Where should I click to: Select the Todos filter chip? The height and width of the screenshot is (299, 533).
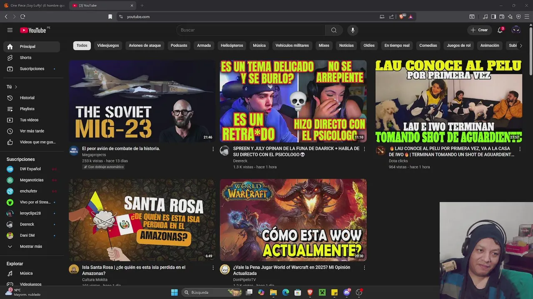coord(82,45)
